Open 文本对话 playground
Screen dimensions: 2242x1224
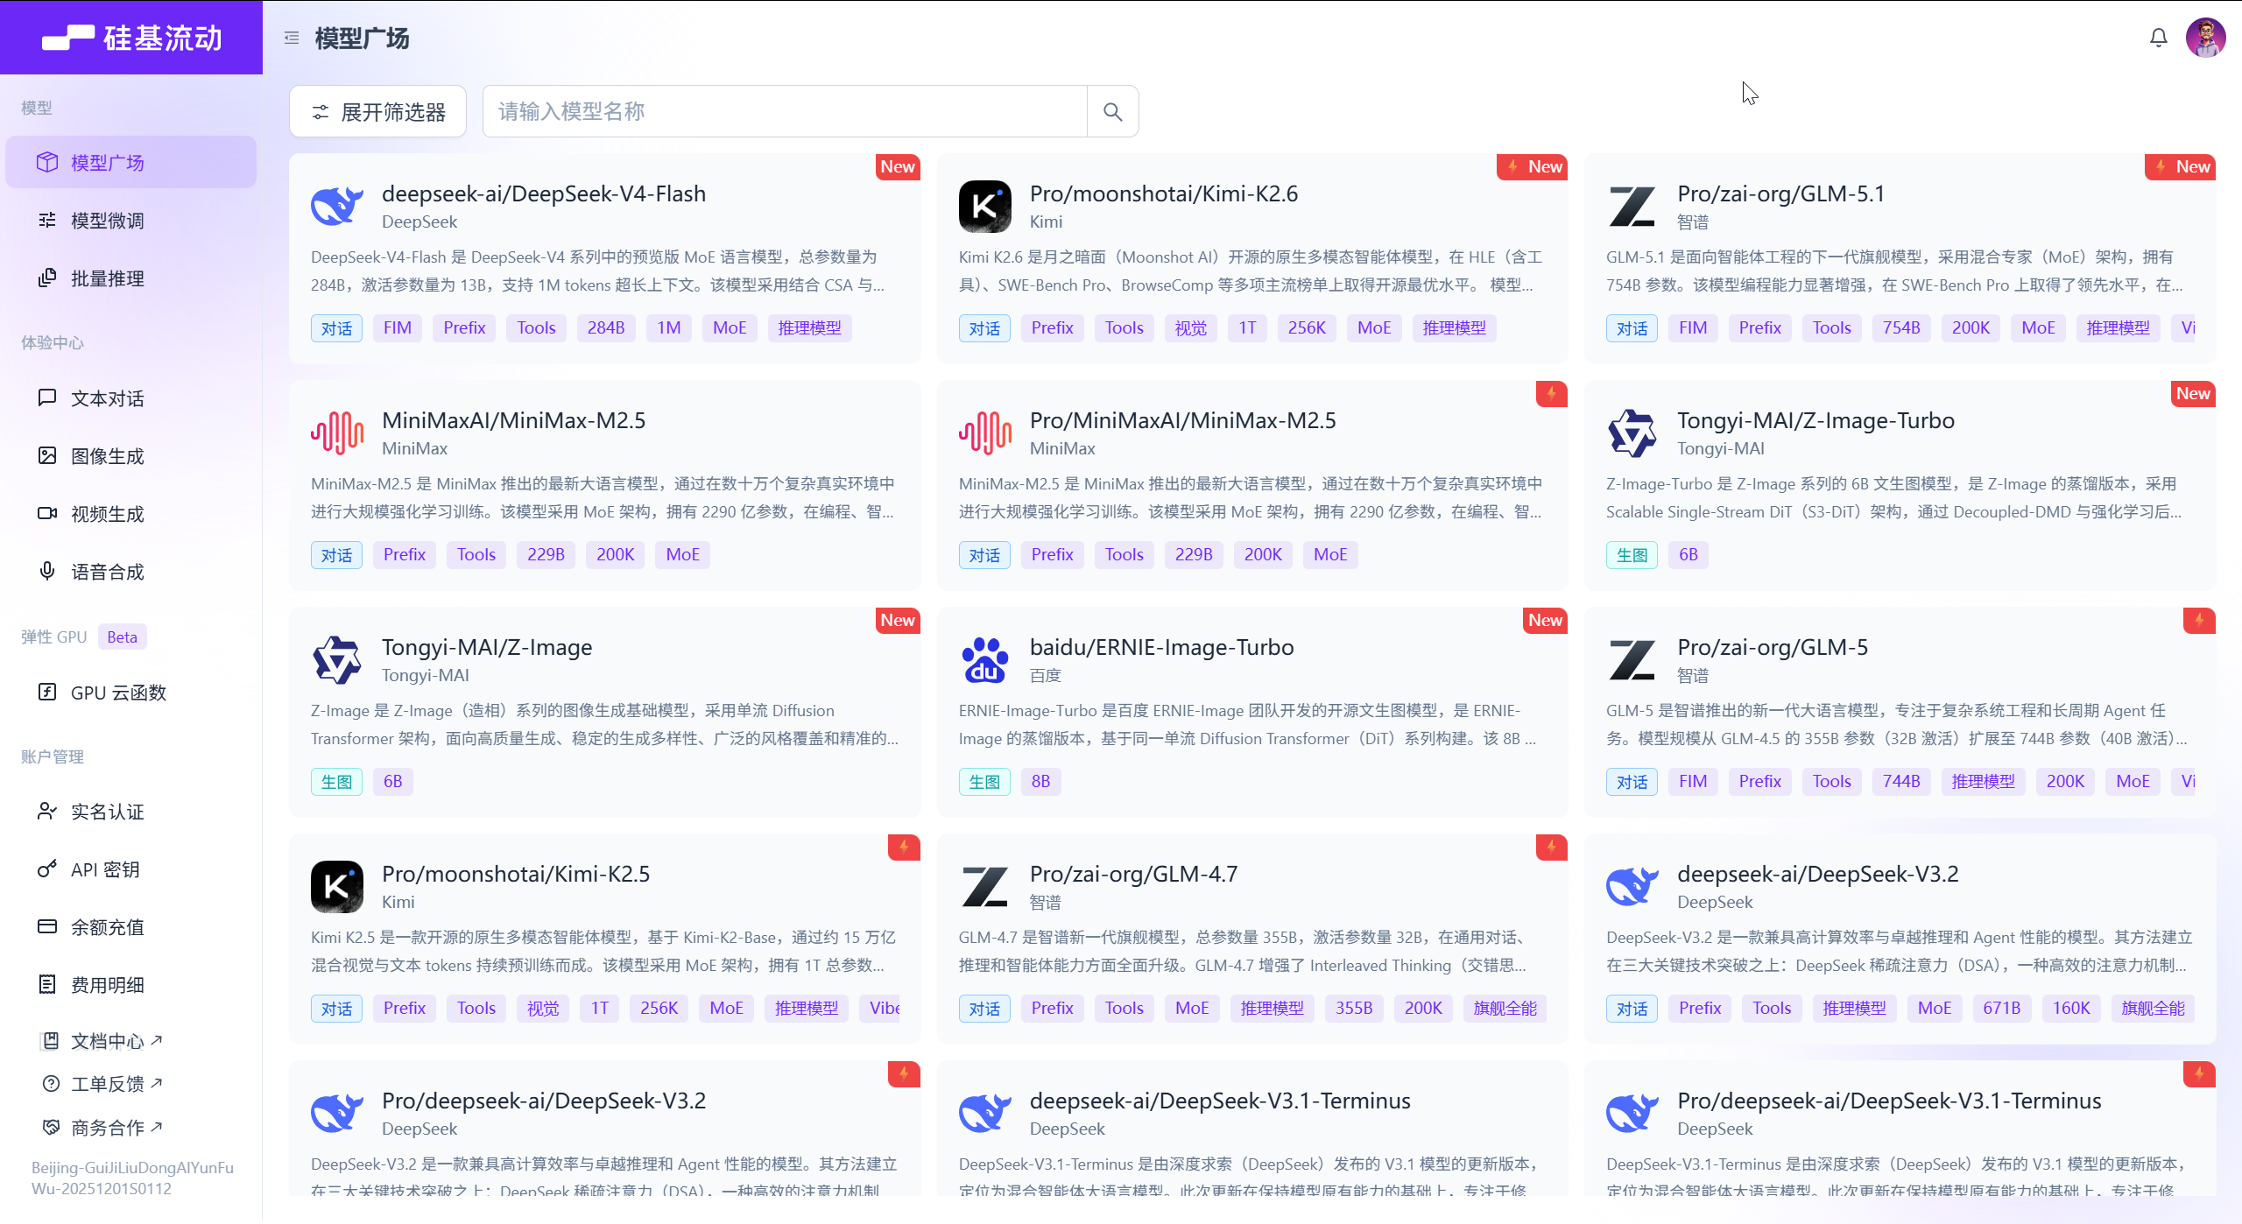pyautogui.click(x=131, y=398)
